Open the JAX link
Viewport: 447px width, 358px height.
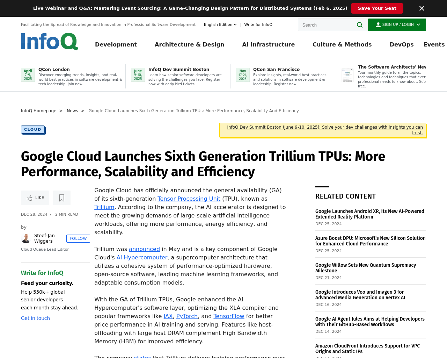[168, 316]
